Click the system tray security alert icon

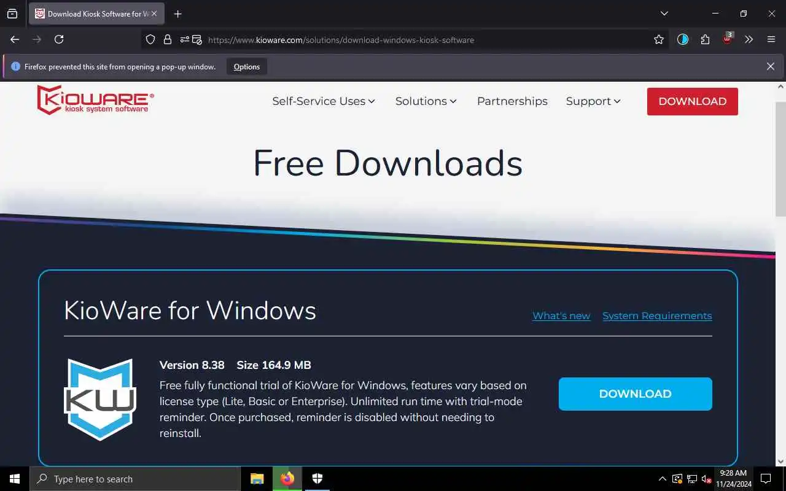coord(677,479)
